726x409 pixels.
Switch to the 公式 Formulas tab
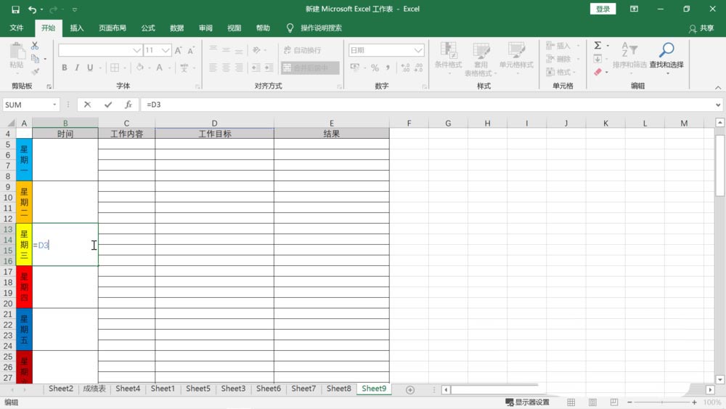pos(148,28)
